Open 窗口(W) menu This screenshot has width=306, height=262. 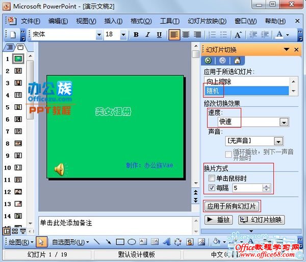pos(245,21)
